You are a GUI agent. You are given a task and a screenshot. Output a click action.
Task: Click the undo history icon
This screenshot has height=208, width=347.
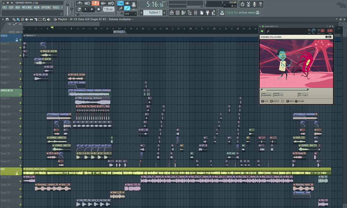[x=242, y=4]
